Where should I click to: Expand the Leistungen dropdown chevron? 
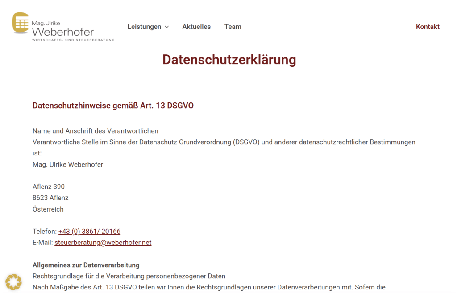pyautogui.click(x=167, y=27)
